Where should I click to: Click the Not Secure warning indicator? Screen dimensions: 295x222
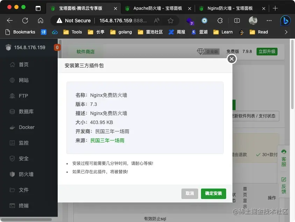[x=73, y=21]
